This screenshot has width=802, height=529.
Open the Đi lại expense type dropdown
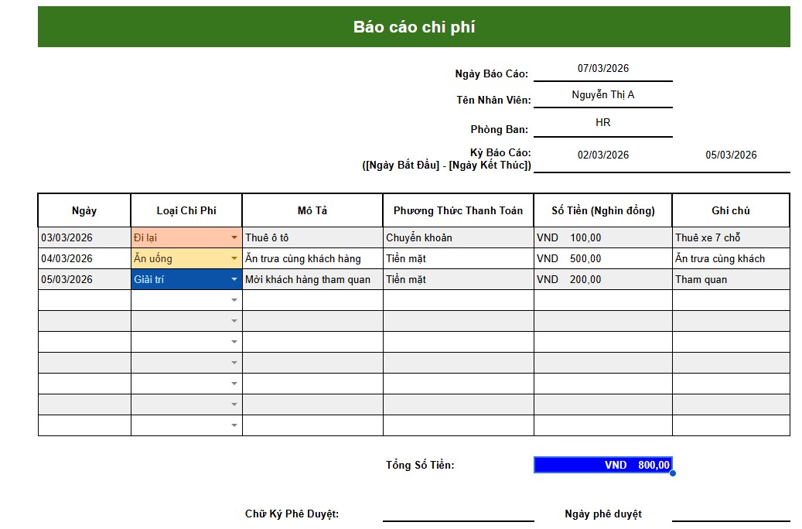[x=234, y=237]
